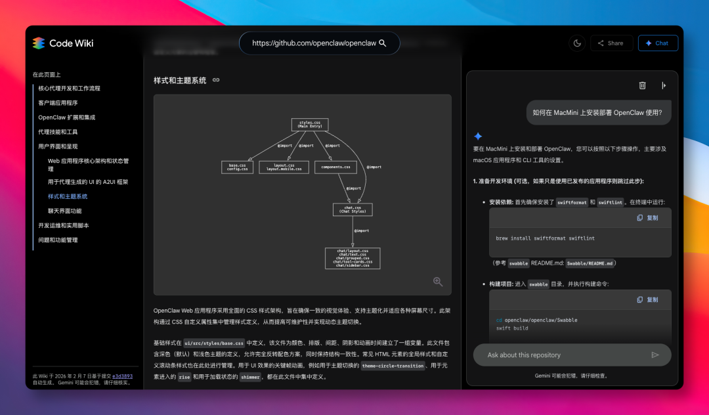Click the Swabble/README.md reference chip
This screenshot has width=709, height=415.
590,263
